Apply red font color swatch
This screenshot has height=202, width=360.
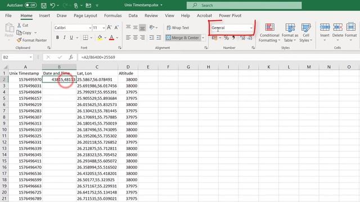coord(111,38)
